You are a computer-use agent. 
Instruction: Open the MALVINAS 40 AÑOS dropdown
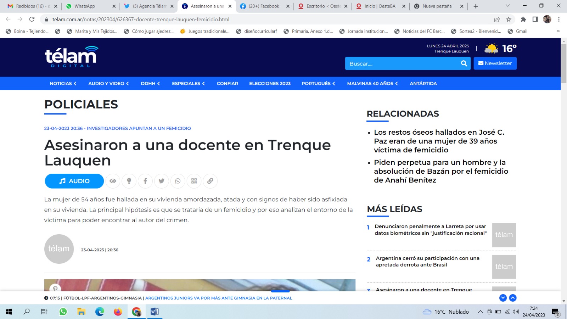(x=372, y=84)
